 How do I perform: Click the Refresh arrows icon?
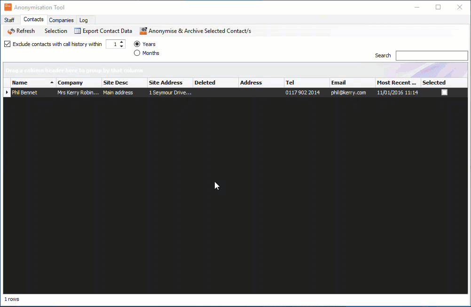coord(11,31)
